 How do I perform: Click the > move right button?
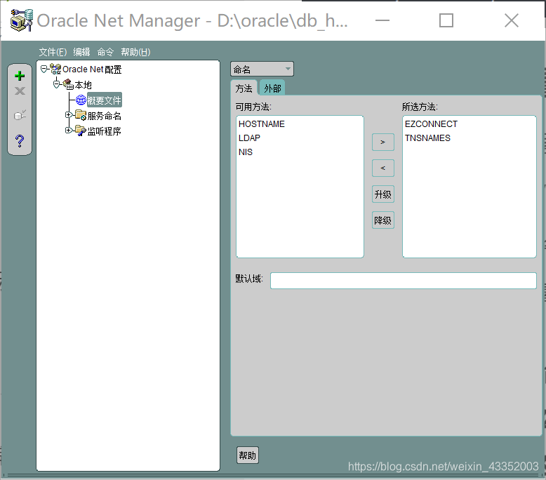coord(382,142)
